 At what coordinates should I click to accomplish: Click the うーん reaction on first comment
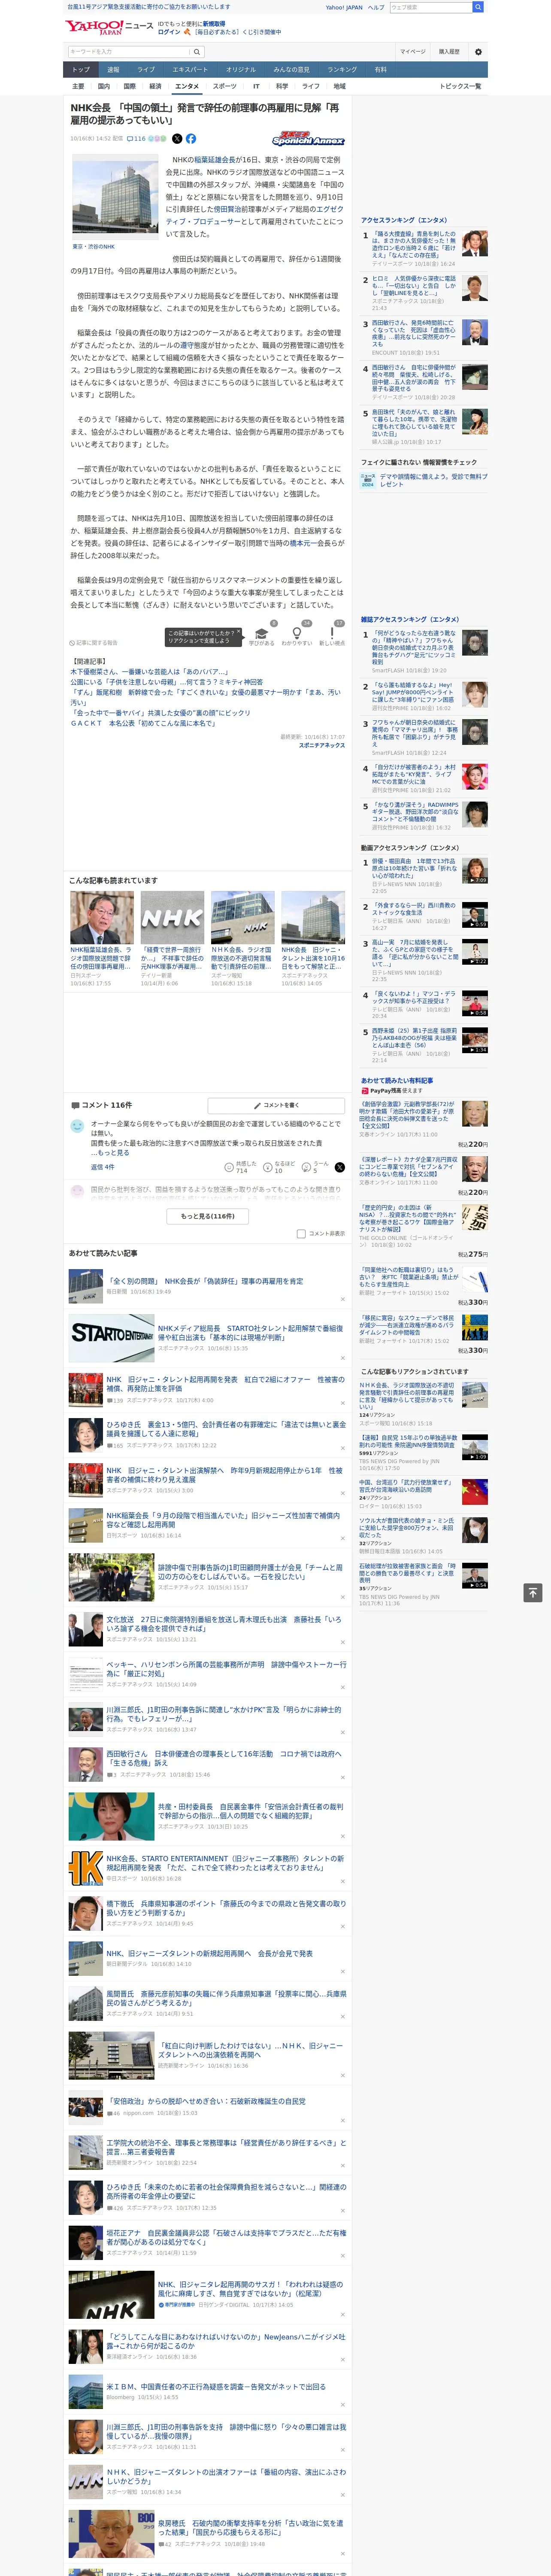316,1167
